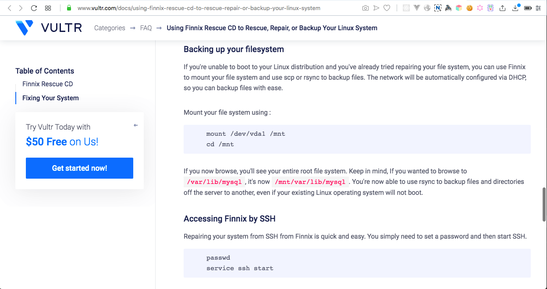Jump to Finnix Rescue CD section
The image size is (547, 289).
48,84
